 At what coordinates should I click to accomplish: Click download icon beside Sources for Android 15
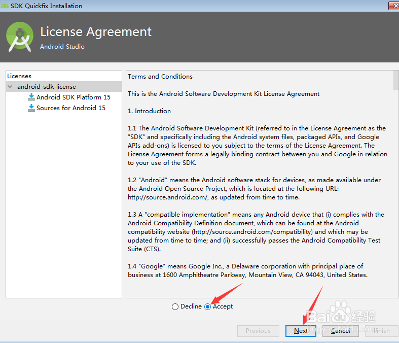(x=31, y=108)
